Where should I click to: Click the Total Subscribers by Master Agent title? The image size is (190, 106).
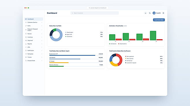point(59,51)
